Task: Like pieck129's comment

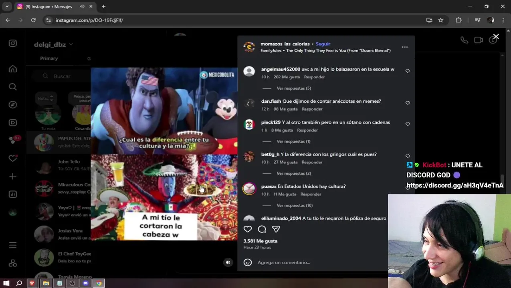Action: click(x=408, y=124)
